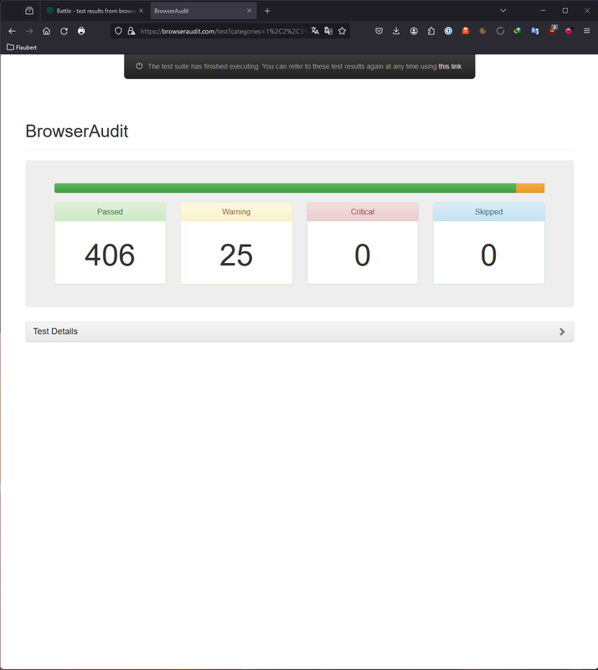Viewport: 598px width, 670px height.
Task: Click the pink round extension icon
Action: 569,31
